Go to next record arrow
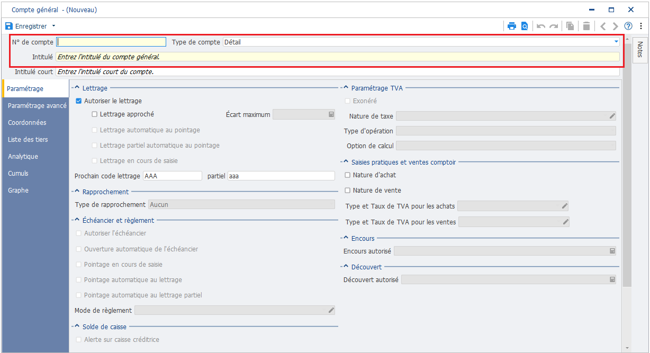This screenshot has width=650, height=353. [615, 26]
